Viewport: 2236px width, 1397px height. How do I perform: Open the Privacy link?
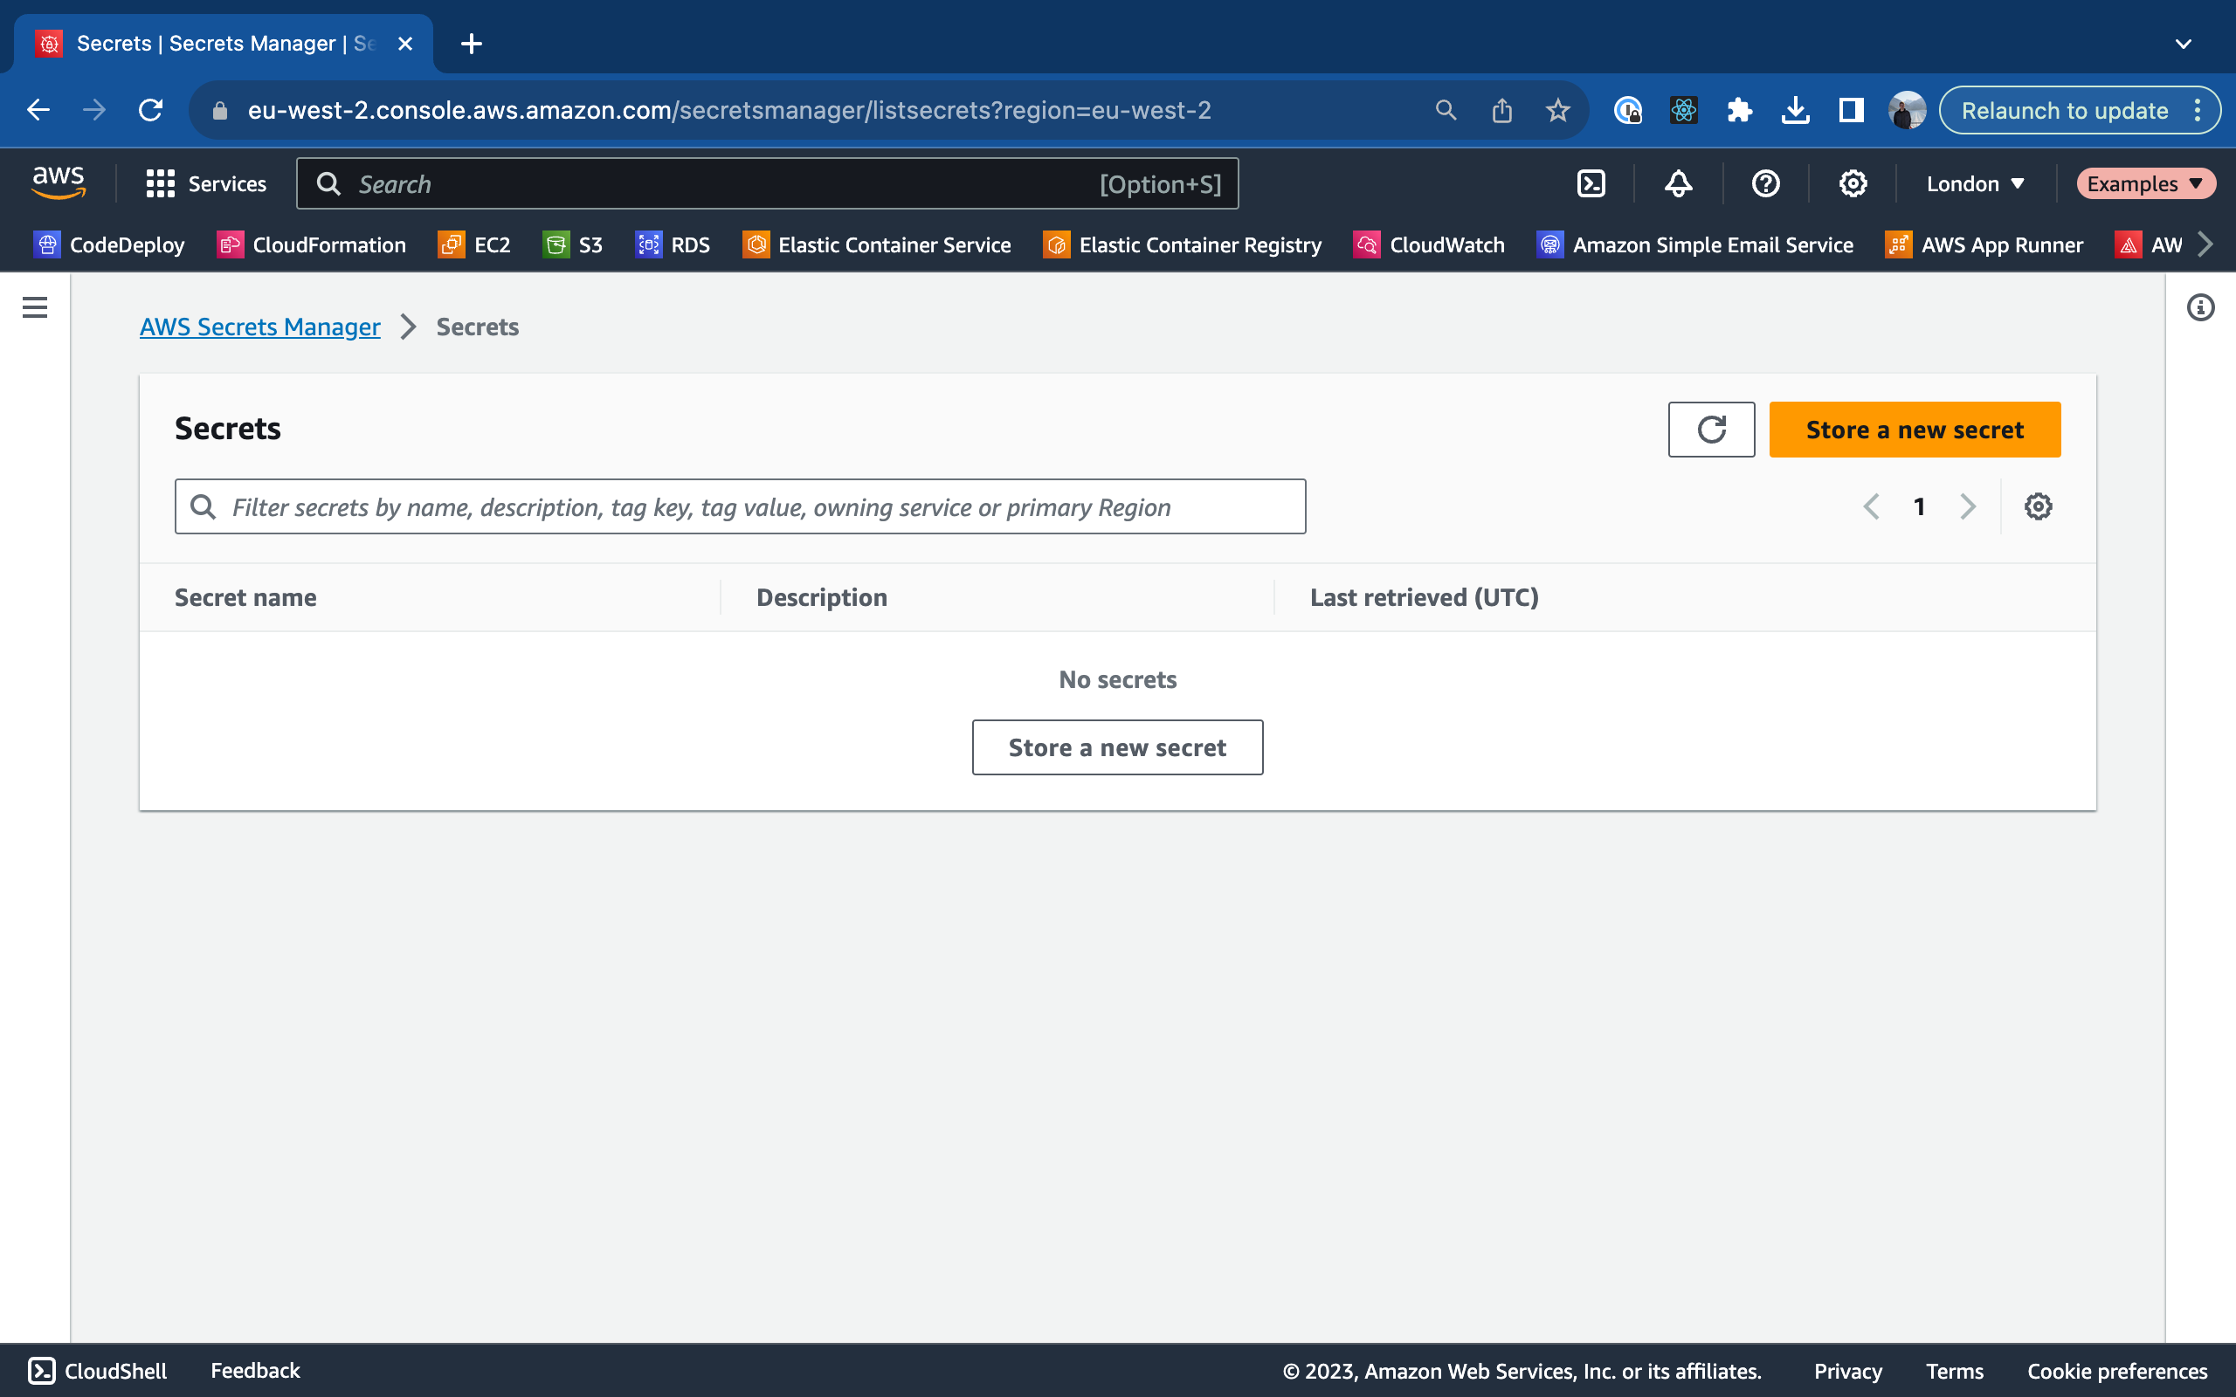(x=1848, y=1371)
